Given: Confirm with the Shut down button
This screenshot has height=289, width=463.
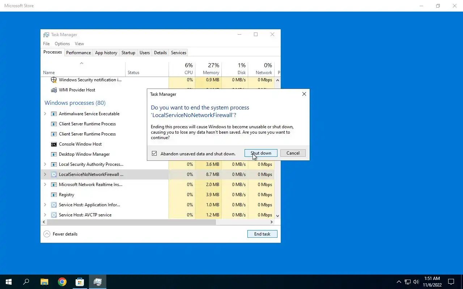Looking at the screenshot, I should [261, 153].
